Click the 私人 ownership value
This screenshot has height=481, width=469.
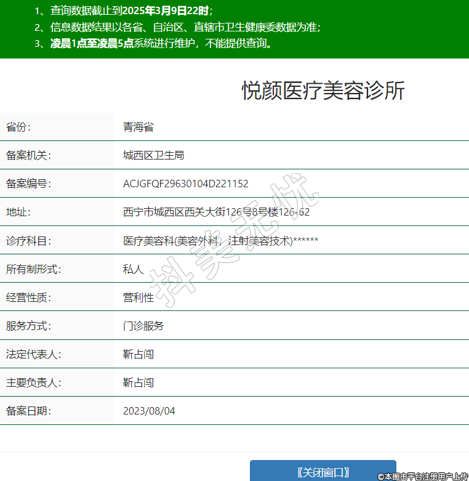tap(133, 269)
